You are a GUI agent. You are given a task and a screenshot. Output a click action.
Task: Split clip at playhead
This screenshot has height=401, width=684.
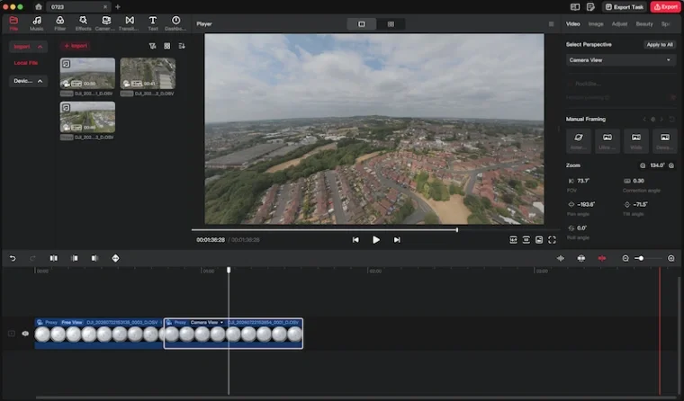pos(54,258)
